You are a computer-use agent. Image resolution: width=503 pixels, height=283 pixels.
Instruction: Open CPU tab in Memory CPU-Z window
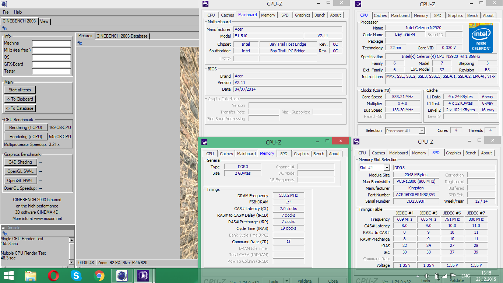[x=210, y=154]
